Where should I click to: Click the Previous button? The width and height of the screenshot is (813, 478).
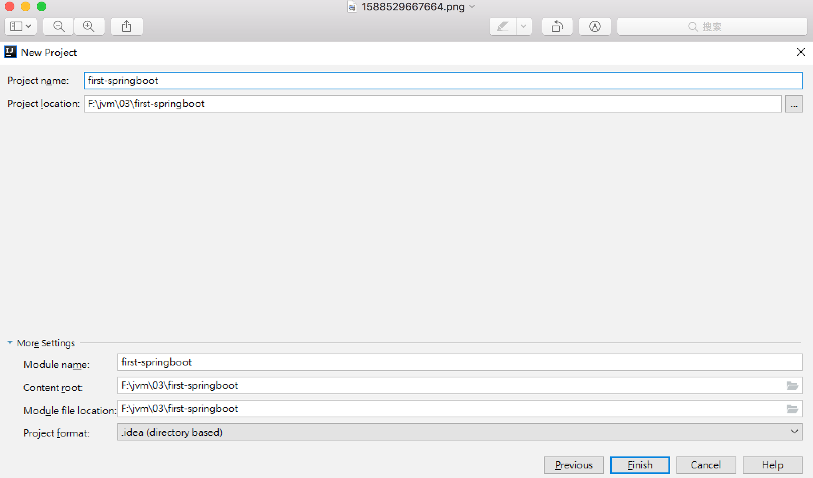tap(573, 465)
